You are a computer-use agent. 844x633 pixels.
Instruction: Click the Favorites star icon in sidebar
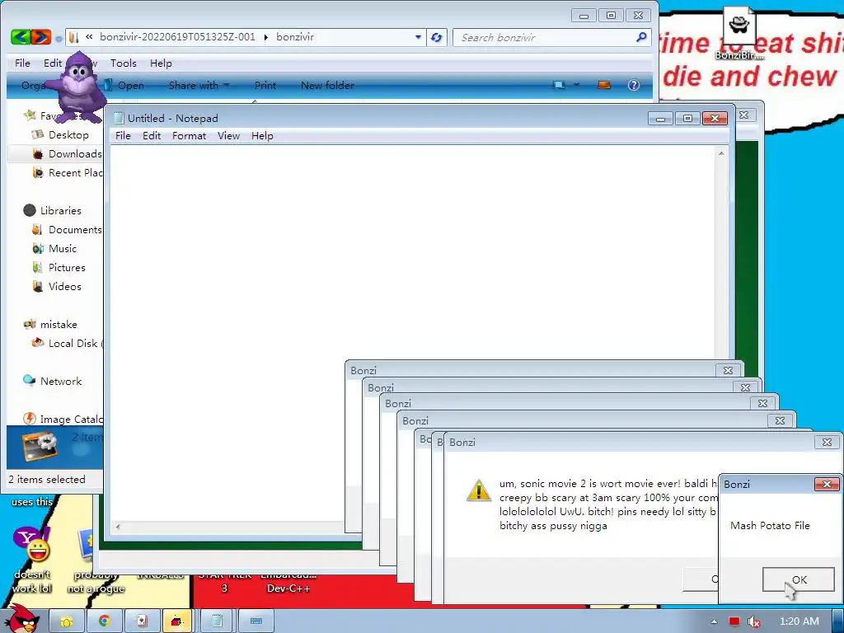click(x=30, y=115)
